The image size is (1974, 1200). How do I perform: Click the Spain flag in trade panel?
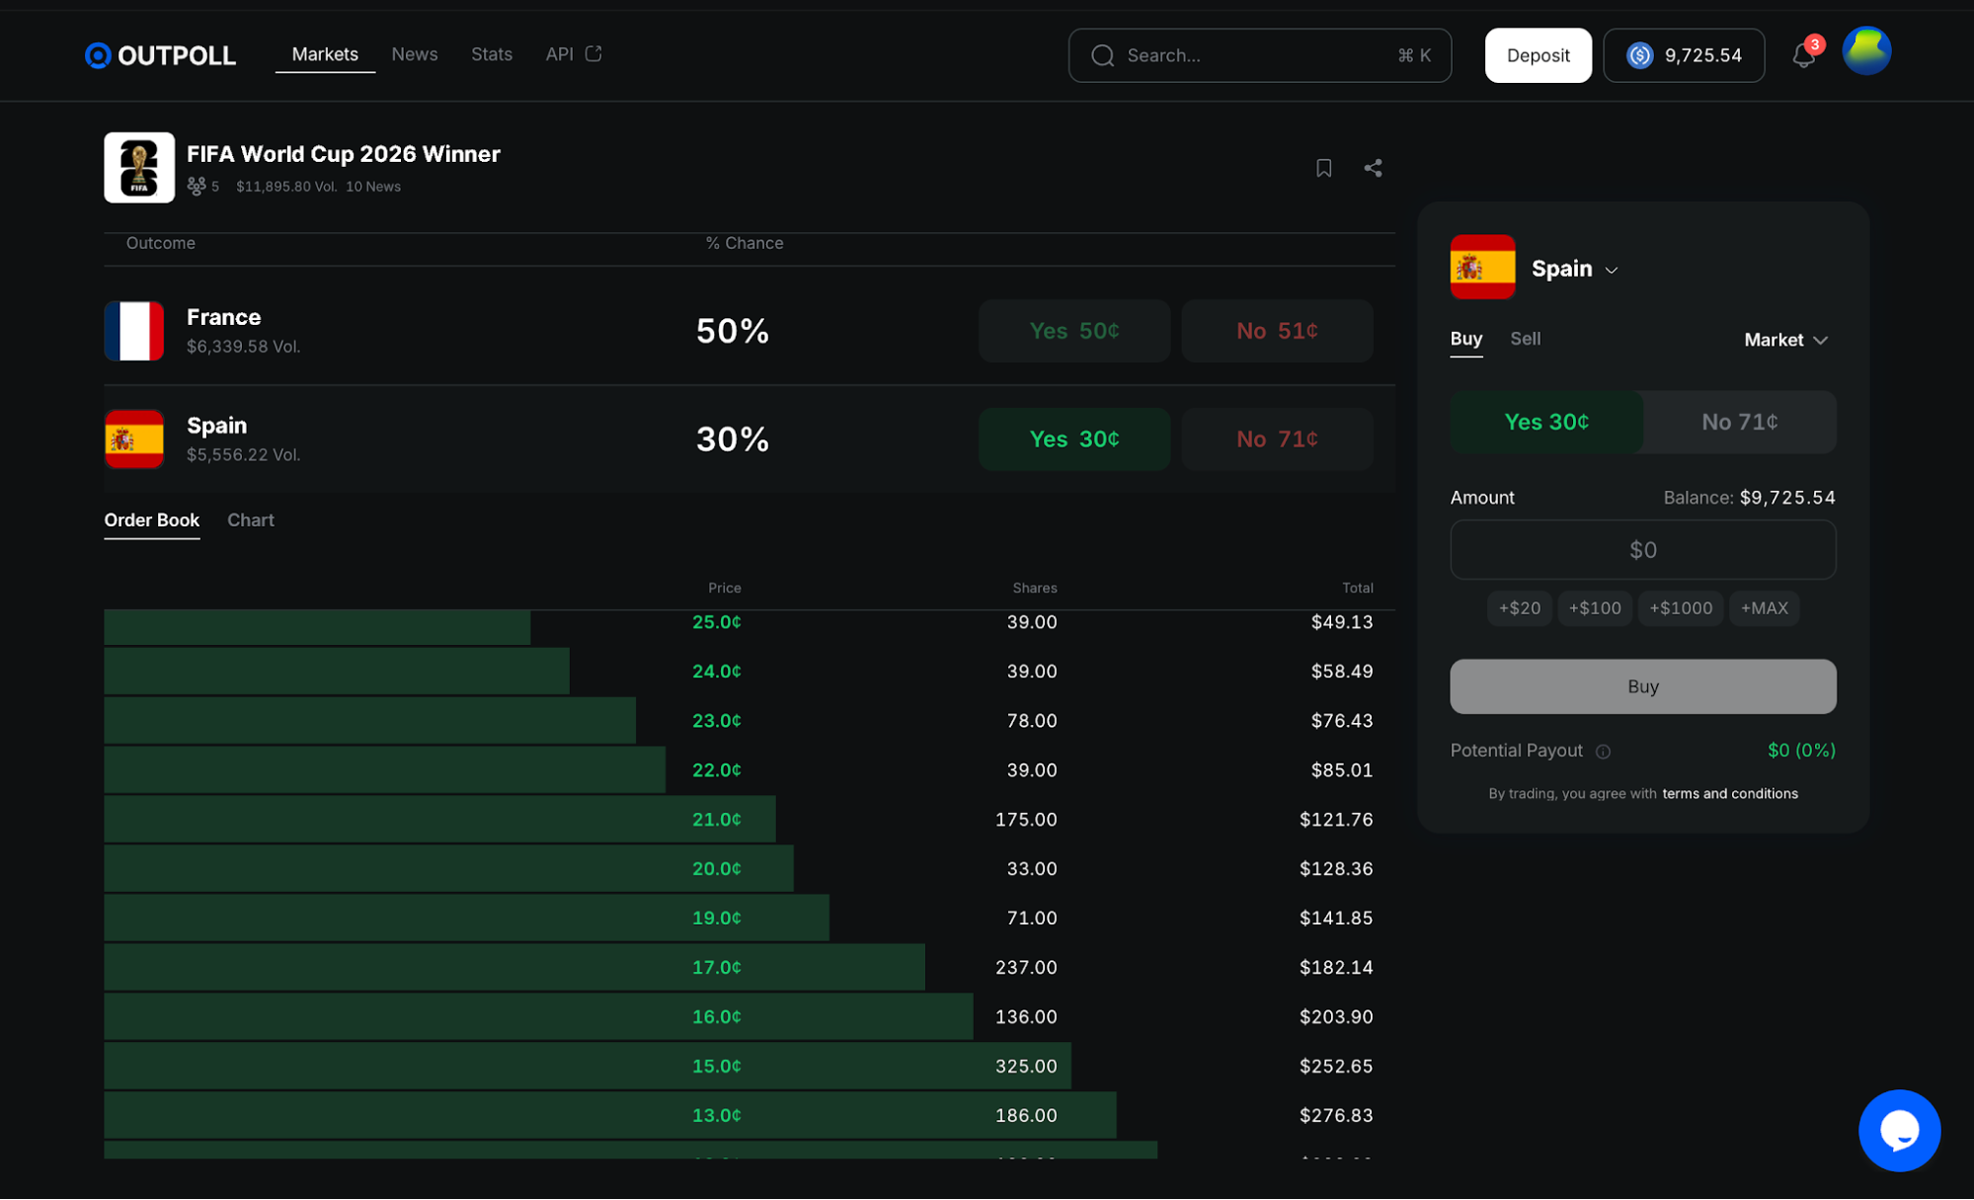[x=1481, y=267]
